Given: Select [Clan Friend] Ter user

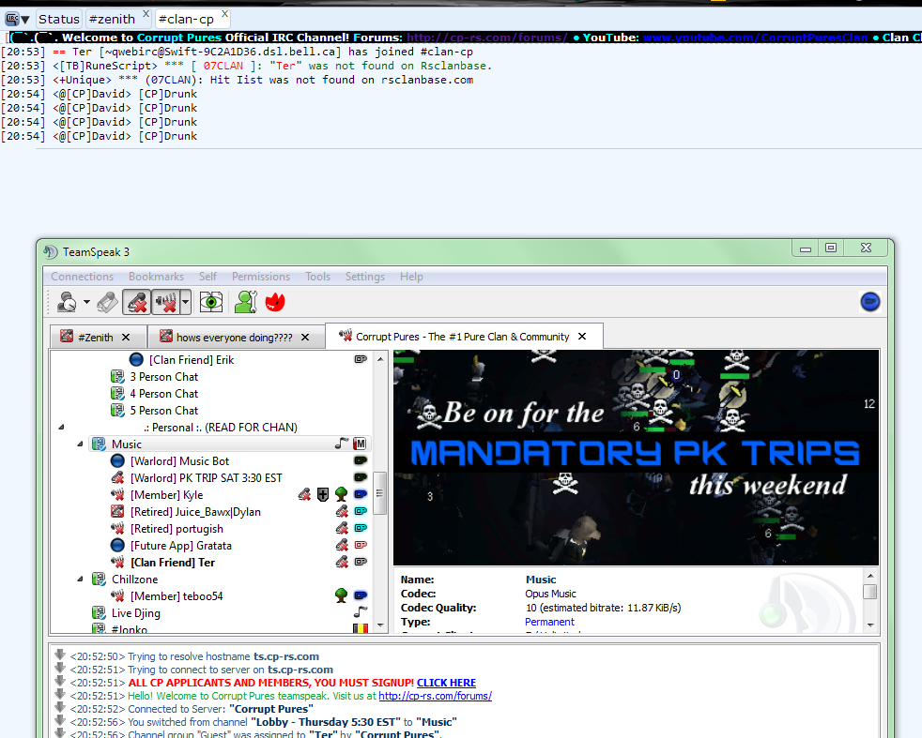Looking at the screenshot, I should pyautogui.click(x=172, y=563).
